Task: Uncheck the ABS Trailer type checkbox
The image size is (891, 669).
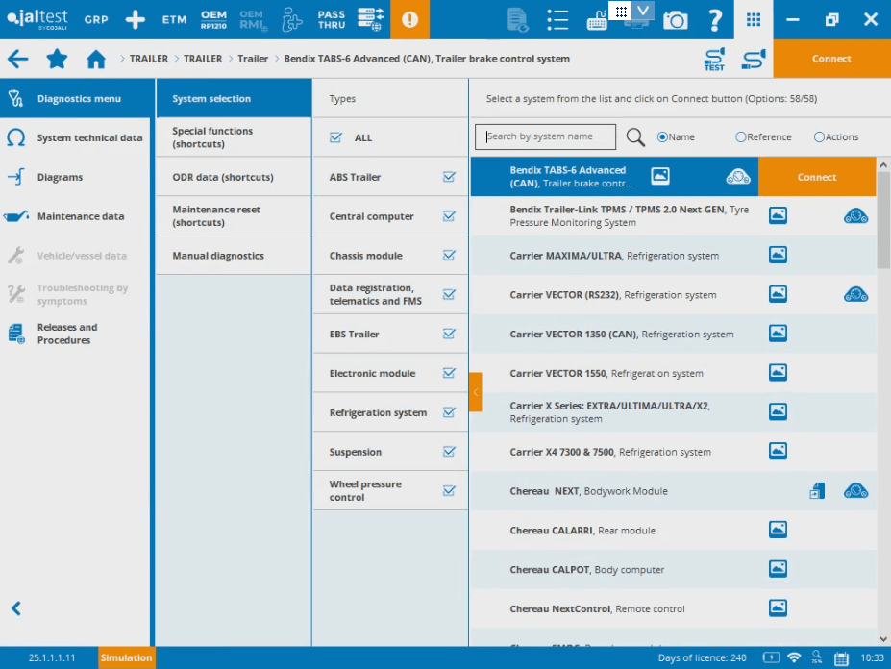Action: [449, 177]
